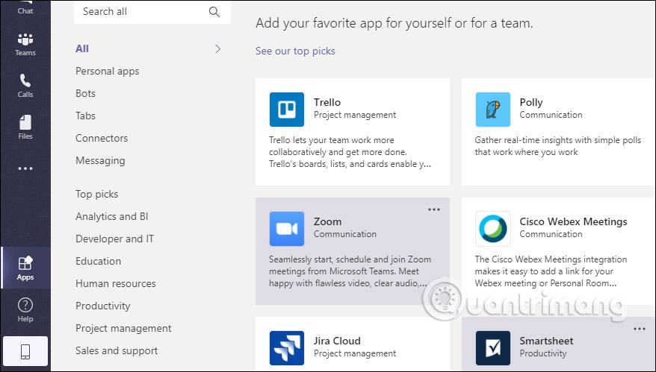Click the Jira Cloud logo
Image resolution: width=656 pixels, height=372 pixels.
pos(287,348)
